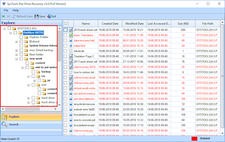Sort by the Size (KB) column header

click(x=183, y=24)
